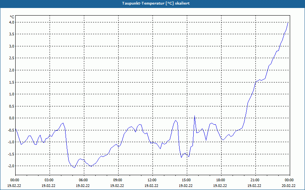The image size is (305, 190).
Task: Click the -2,0 y-axis label
Action: [11, 166]
